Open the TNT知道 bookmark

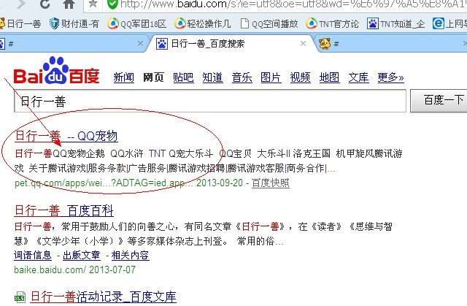pos(396,23)
